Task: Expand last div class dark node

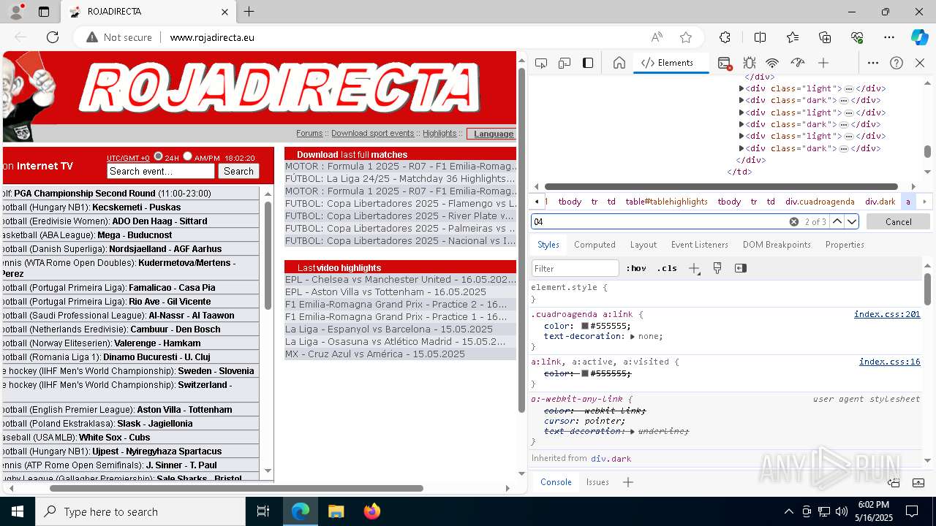Action: [741, 148]
